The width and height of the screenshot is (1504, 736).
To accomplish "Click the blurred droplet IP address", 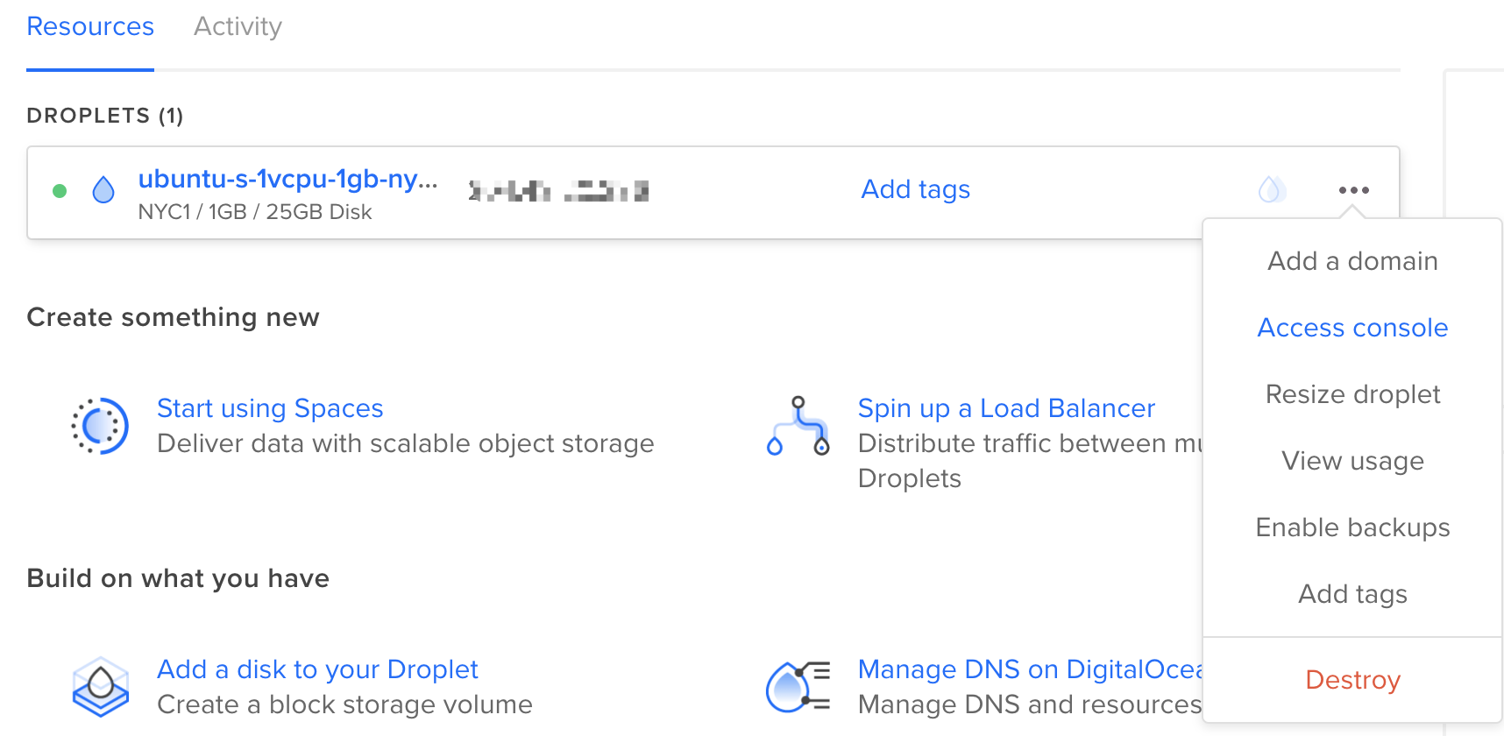I will coord(558,190).
